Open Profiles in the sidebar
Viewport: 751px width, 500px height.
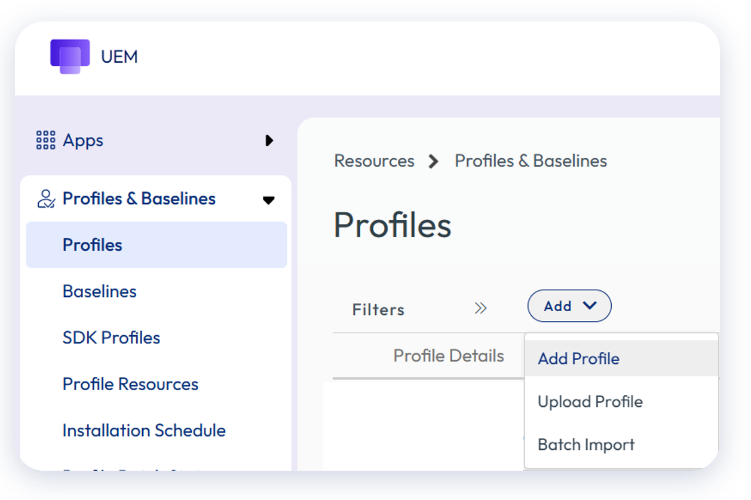93,246
